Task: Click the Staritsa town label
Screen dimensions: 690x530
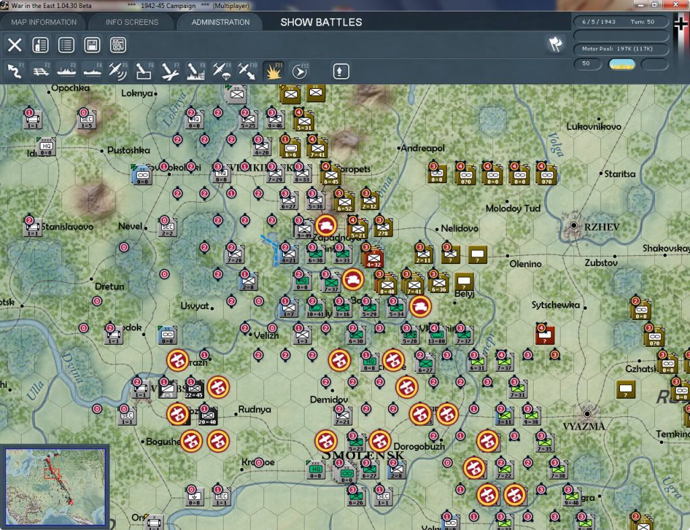Action: click(x=620, y=174)
